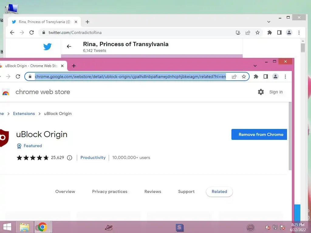
Task: Click Sign in on Chrome Web Store
Action: pos(276,92)
